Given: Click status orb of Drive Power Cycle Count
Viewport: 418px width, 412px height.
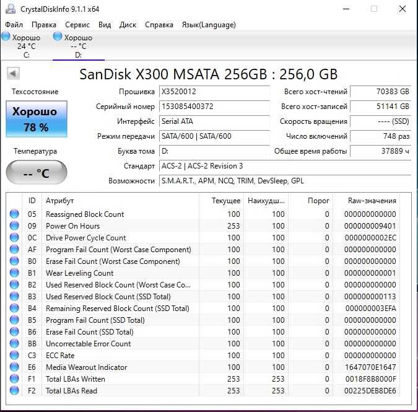Looking at the screenshot, I should (14, 237).
